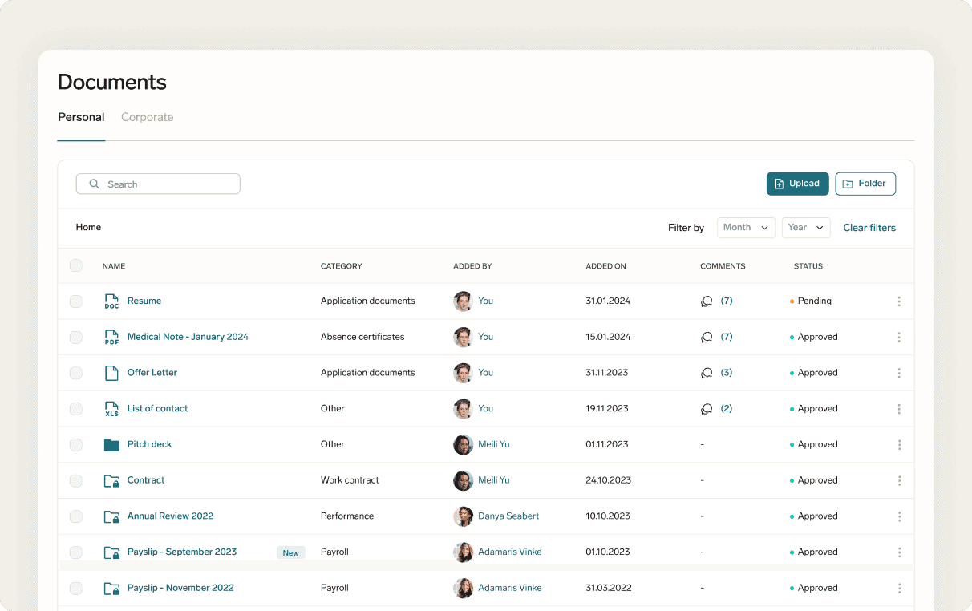This screenshot has height=611, width=972.
Task: Check the box for the Resume row
Action: (75, 301)
